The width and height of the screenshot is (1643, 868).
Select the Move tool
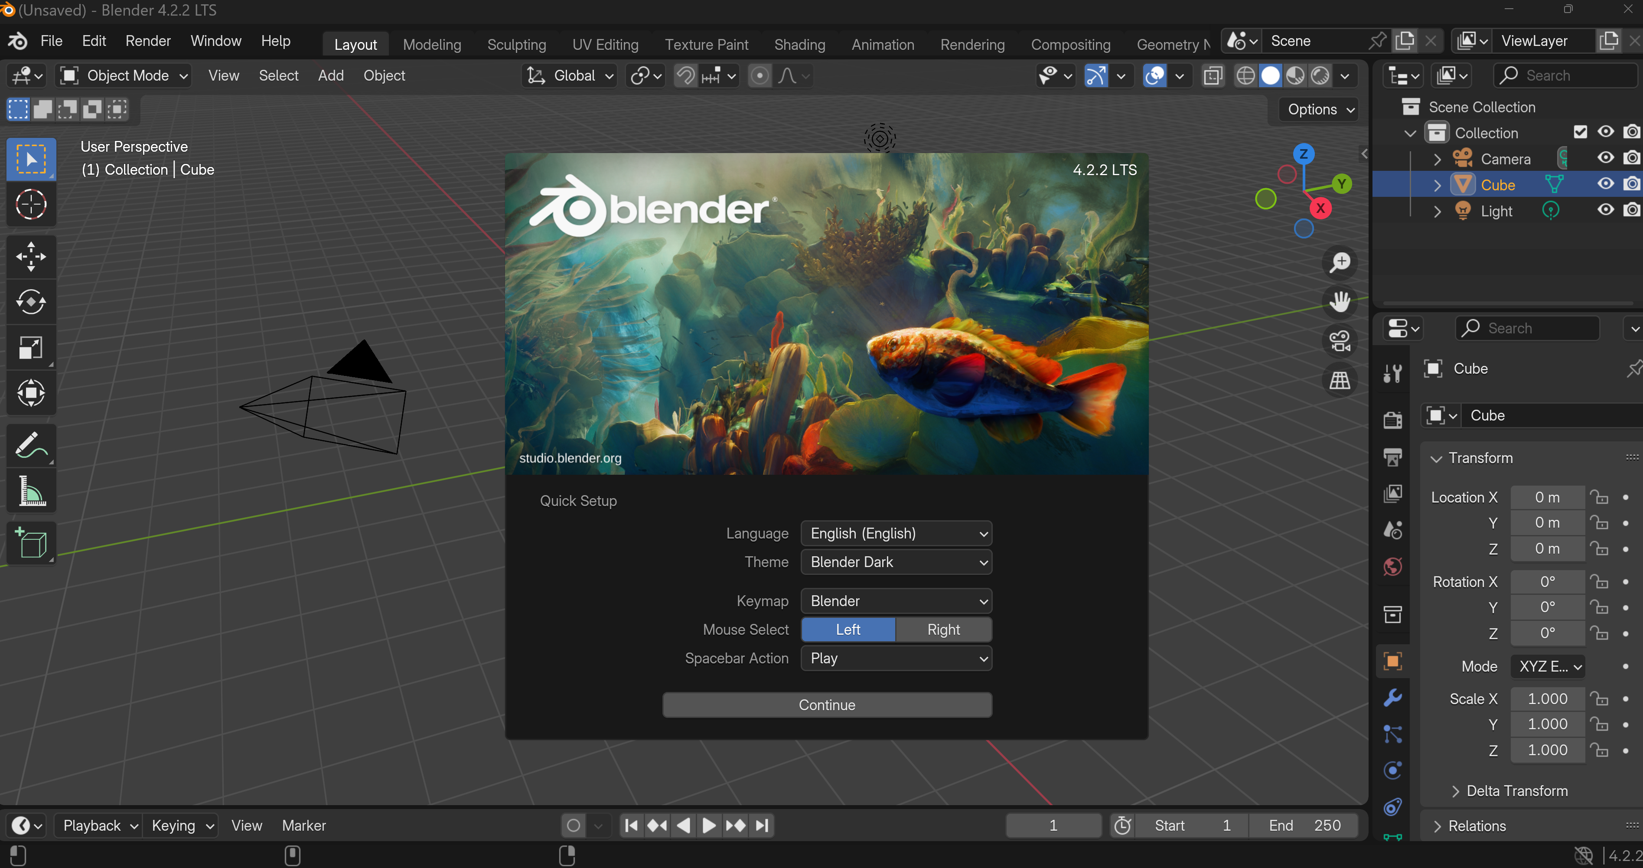click(x=31, y=257)
